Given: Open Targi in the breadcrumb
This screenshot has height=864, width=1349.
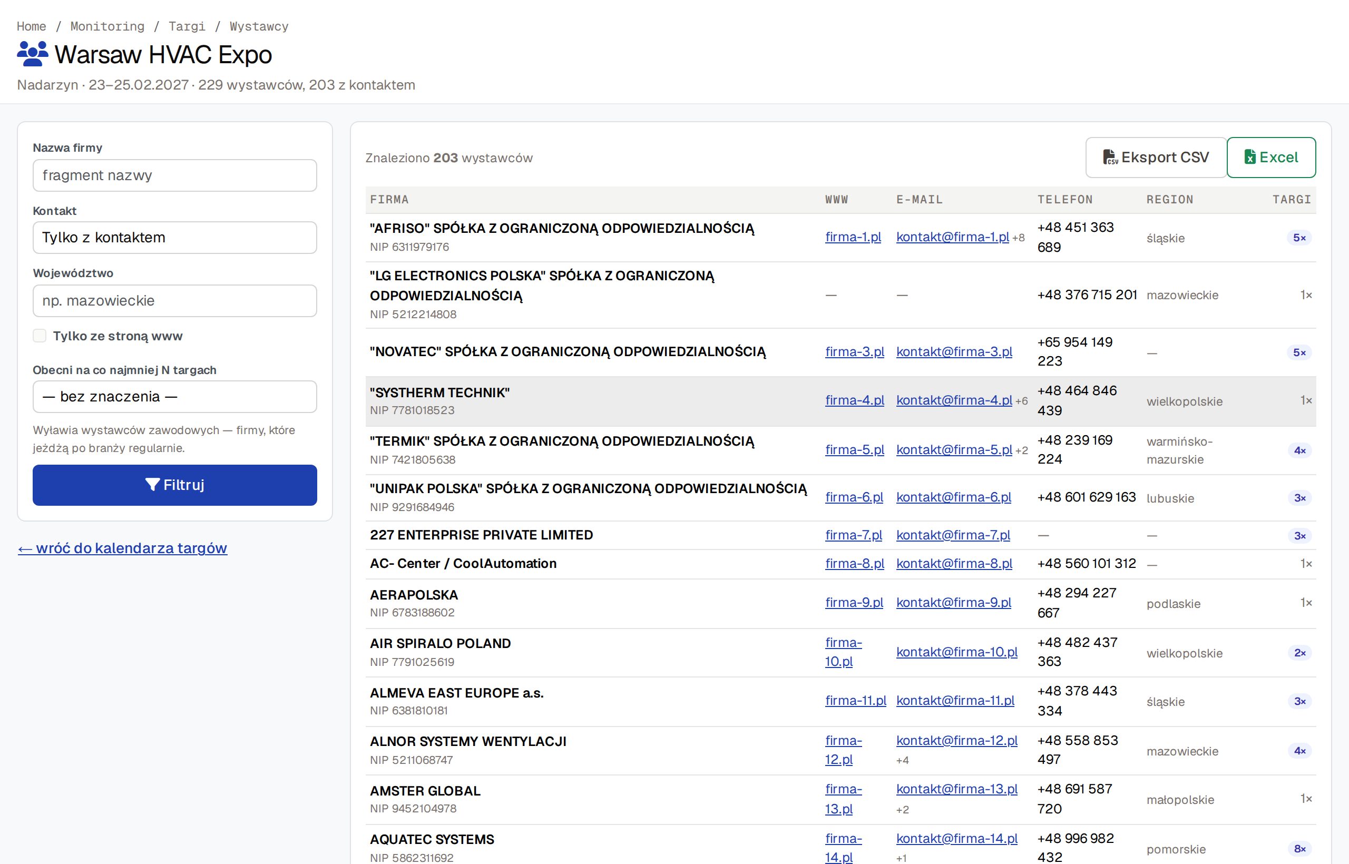Looking at the screenshot, I should coord(187,26).
